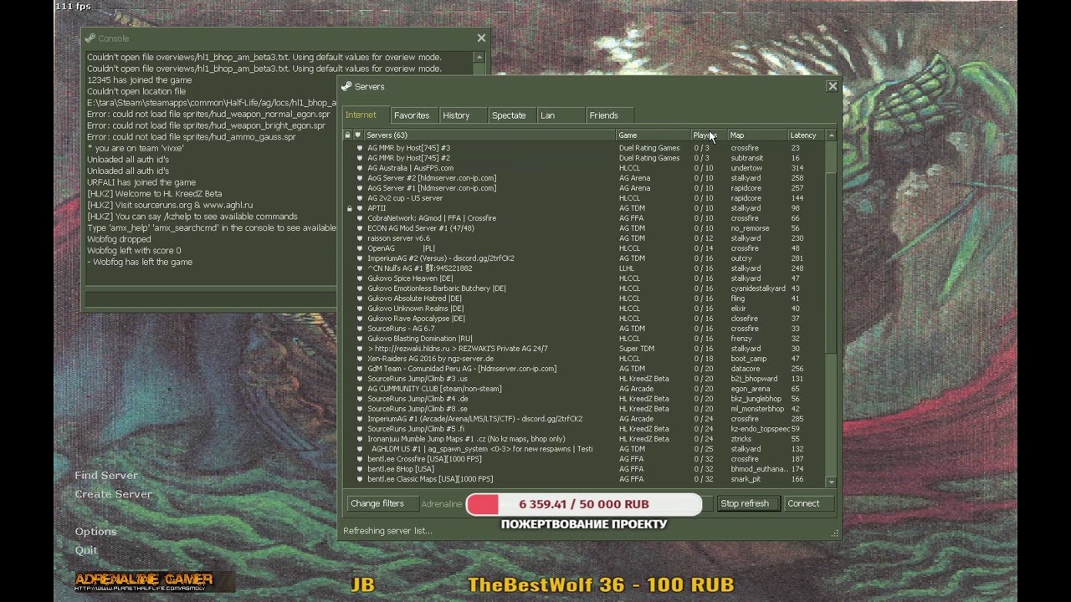The width and height of the screenshot is (1071, 602).
Task: Click shield icon beside Xen-Raiders AG 2016
Action: click(360, 359)
